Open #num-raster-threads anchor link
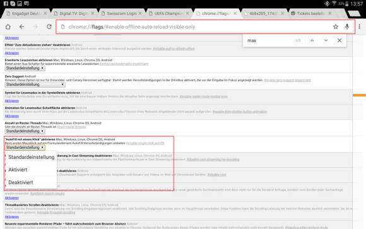 coord(71,127)
